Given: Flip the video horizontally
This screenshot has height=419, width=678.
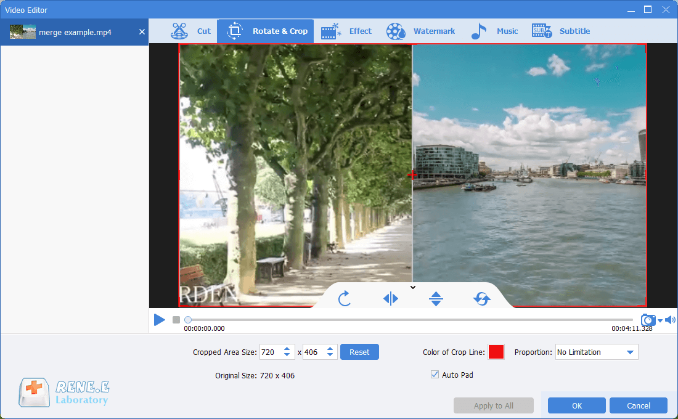Looking at the screenshot, I should [x=390, y=298].
